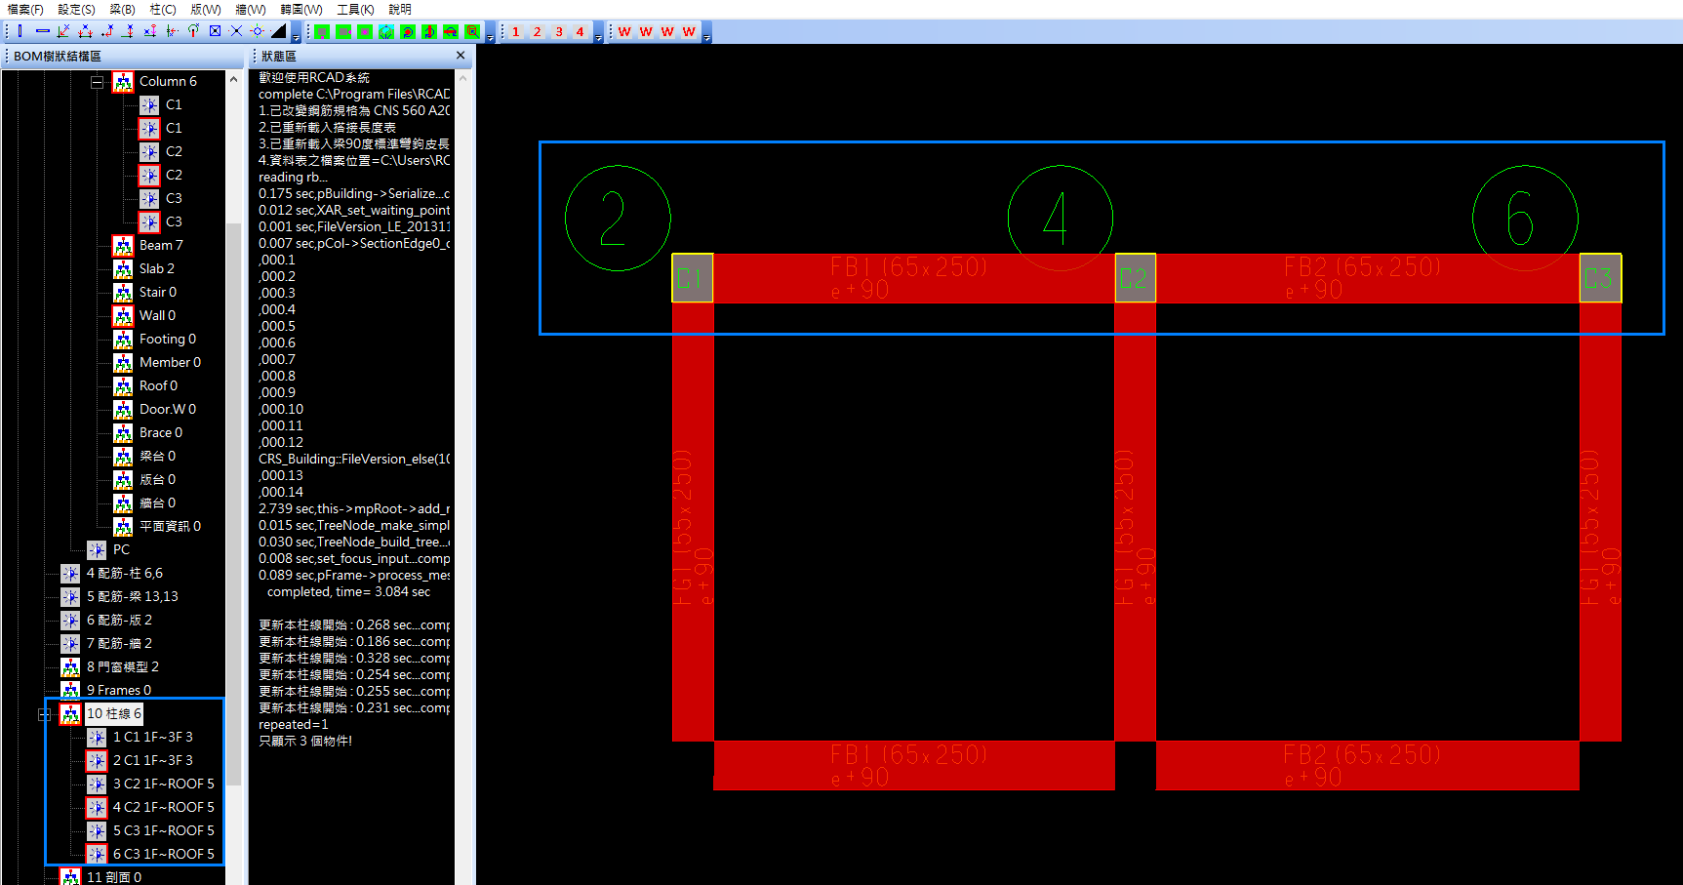Click the last red W toolbar button

click(689, 32)
